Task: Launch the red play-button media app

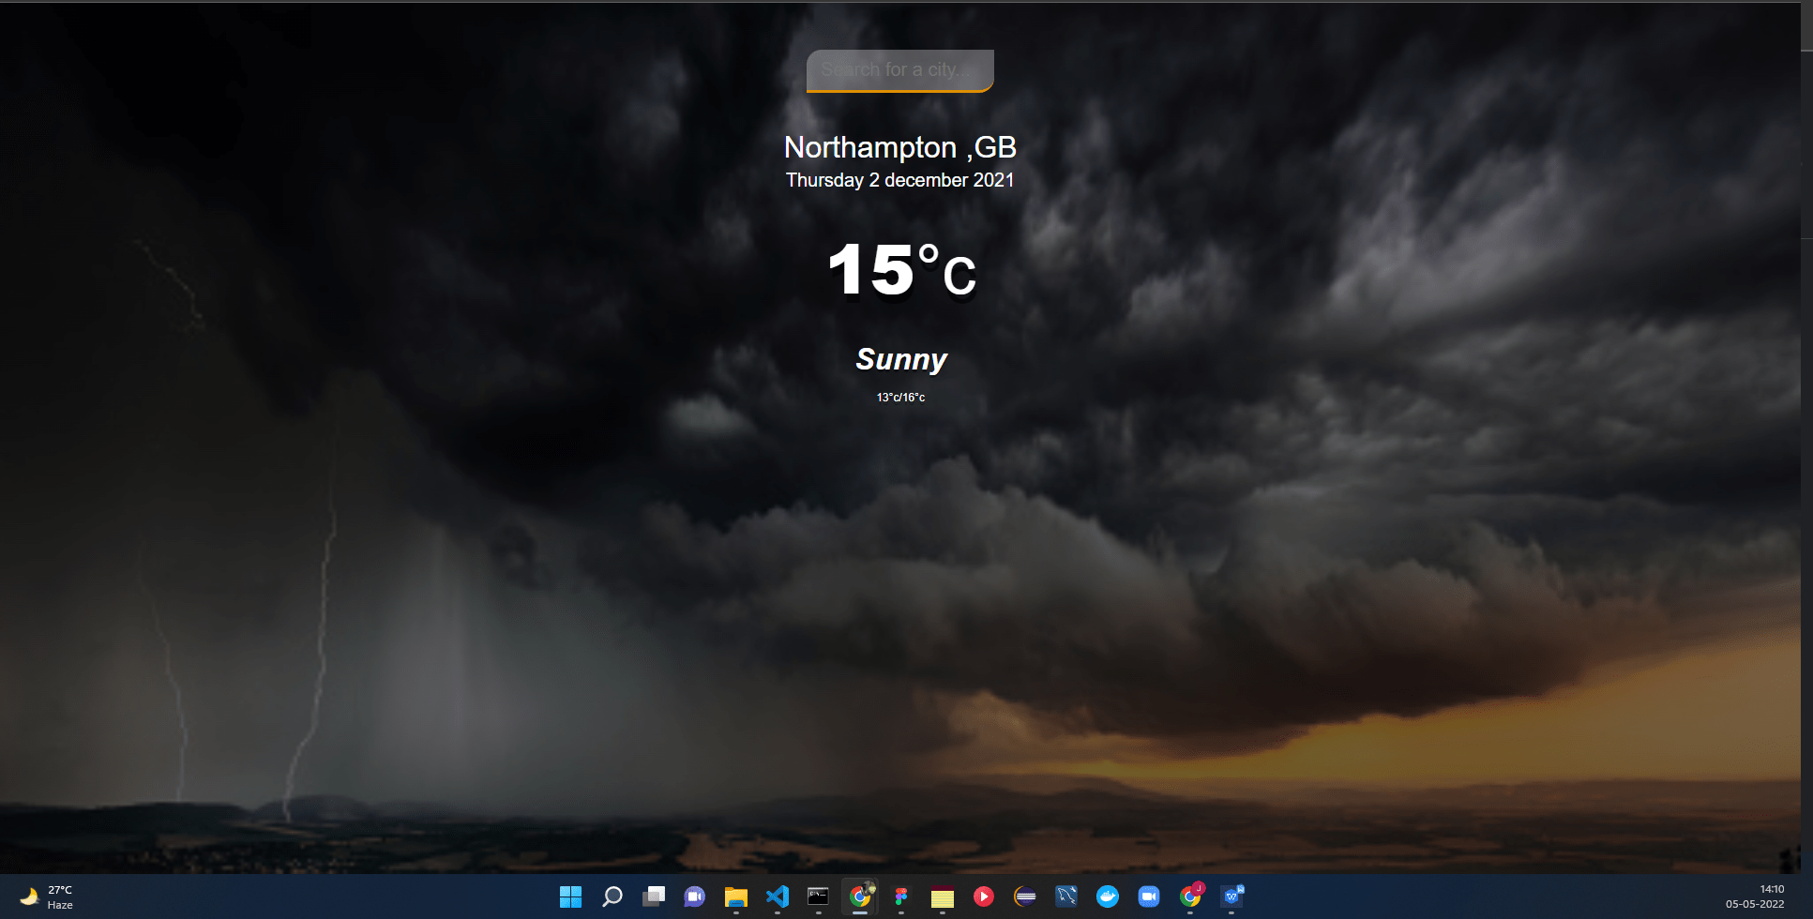Action: pyautogui.click(x=983, y=897)
